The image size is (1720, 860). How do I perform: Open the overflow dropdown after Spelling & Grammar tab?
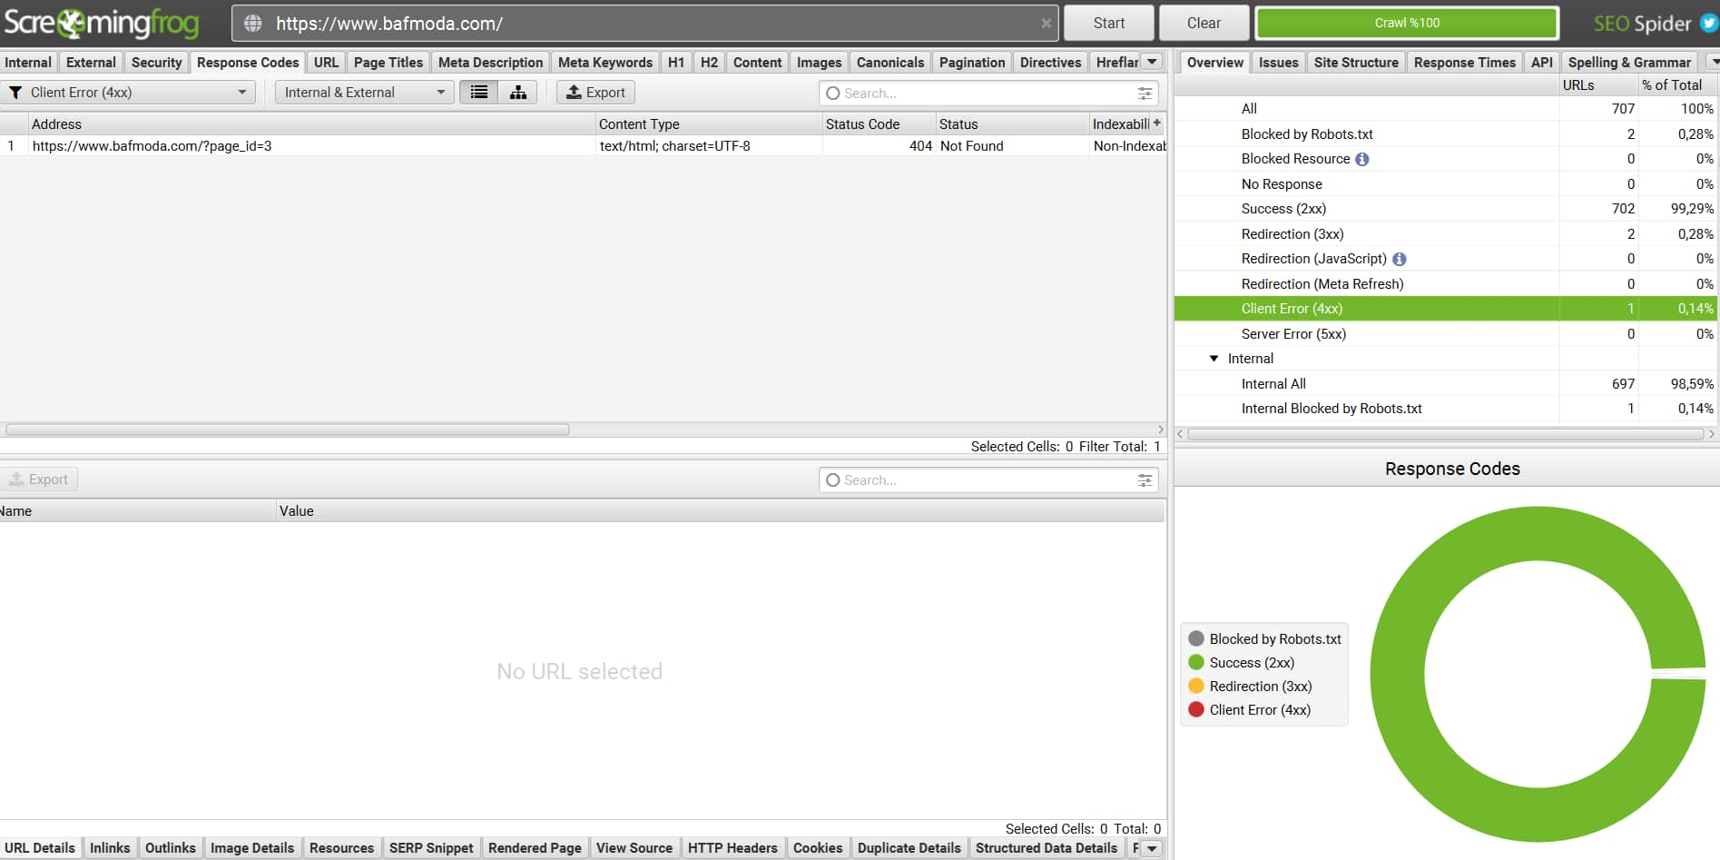pyautogui.click(x=1713, y=62)
